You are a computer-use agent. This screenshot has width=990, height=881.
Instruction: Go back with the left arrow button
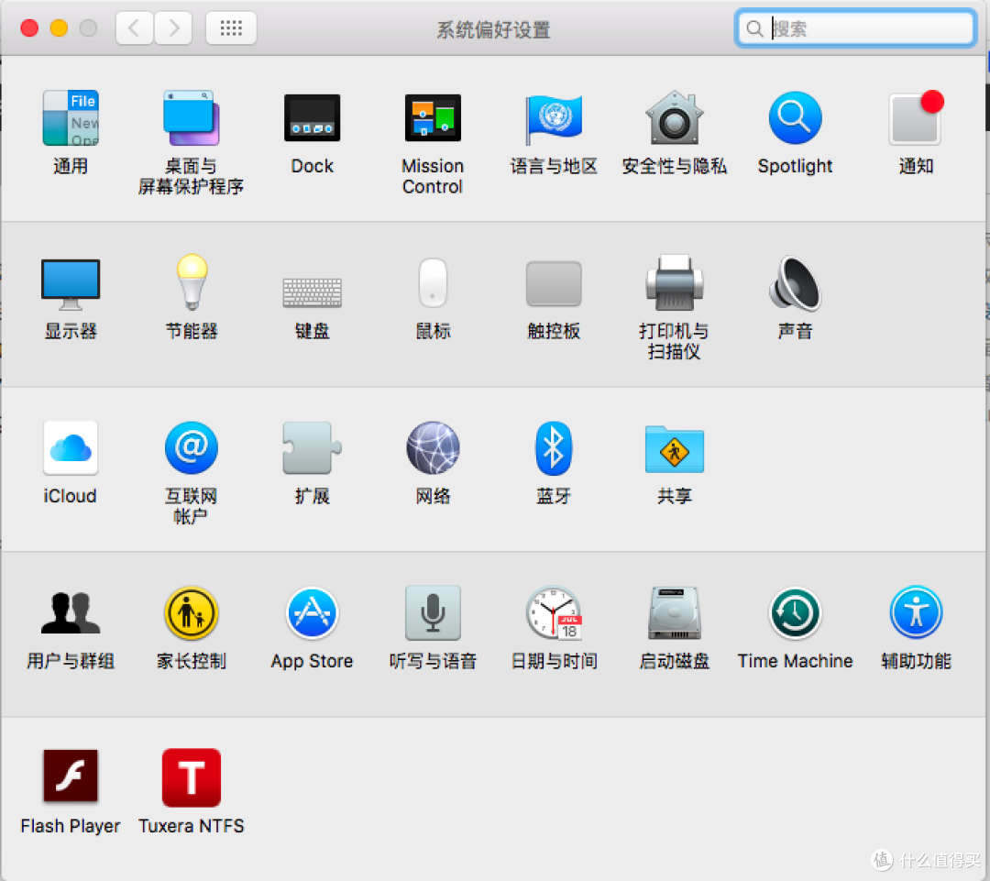tap(135, 28)
